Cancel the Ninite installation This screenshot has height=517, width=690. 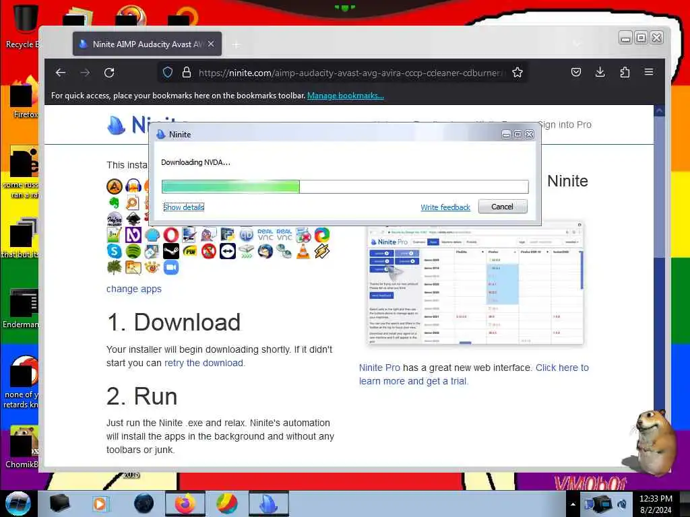[x=503, y=207]
